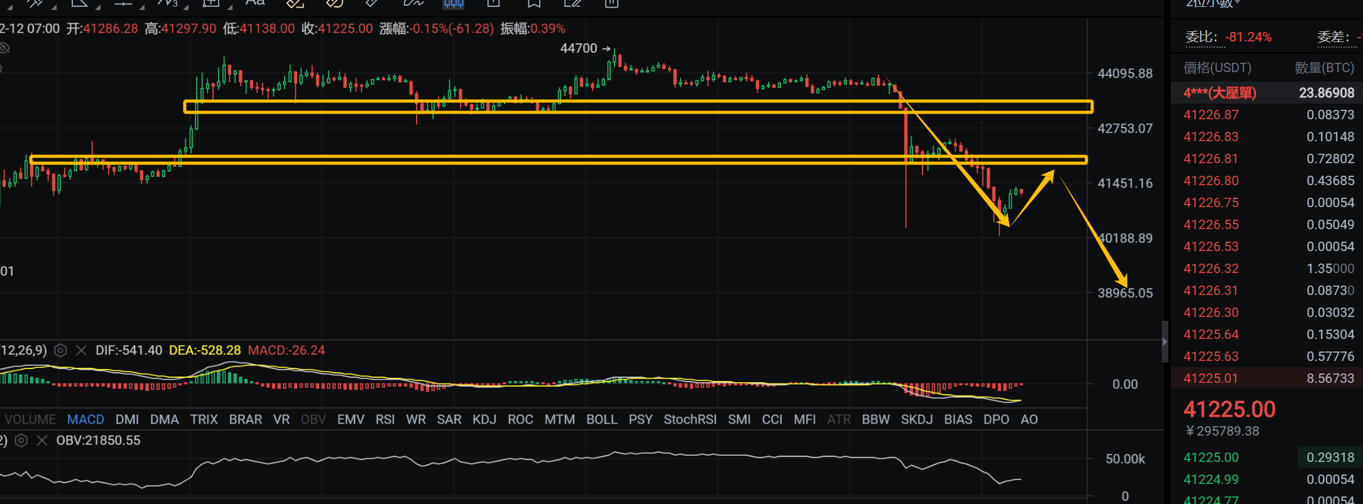Click the quantity 8.56733 in the order book
Screen dimensions: 1363x504
pyautogui.click(x=1330, y=378)
